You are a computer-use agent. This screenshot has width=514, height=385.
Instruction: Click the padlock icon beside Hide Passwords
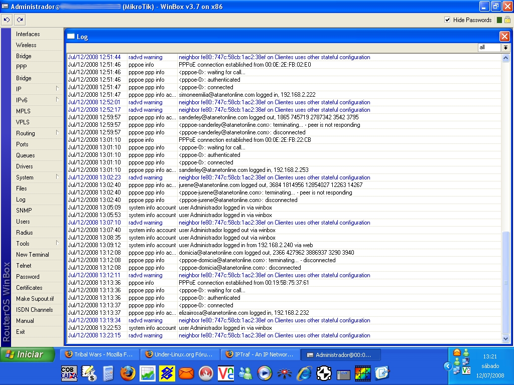tap(507, 20)
